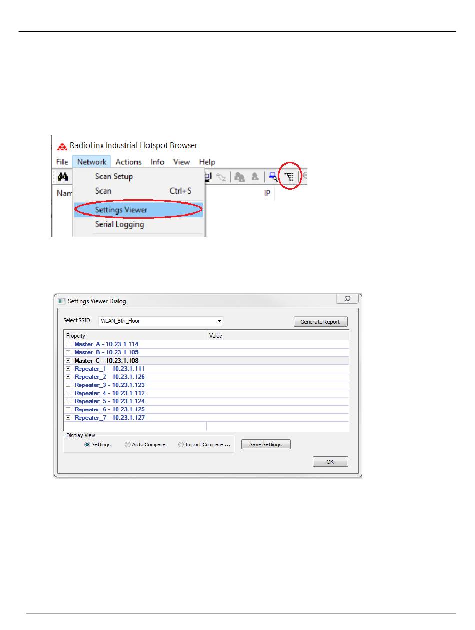Expand Master_B - 10.23.1.105 node
This screenshot has height=630, width=475.
68,352
